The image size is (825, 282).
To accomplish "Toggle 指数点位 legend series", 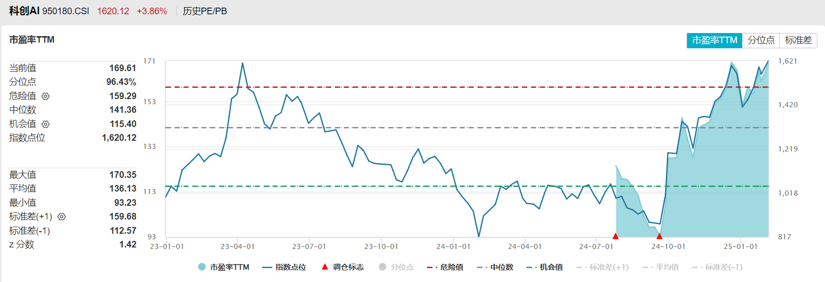I will point(284,267).
